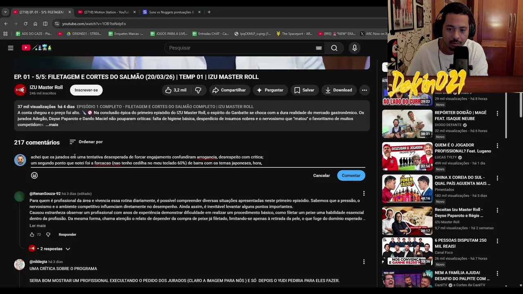Open options for CHINA X COREIA video
The height and width of the screenshot is (294, 523).
click(497, 178)
